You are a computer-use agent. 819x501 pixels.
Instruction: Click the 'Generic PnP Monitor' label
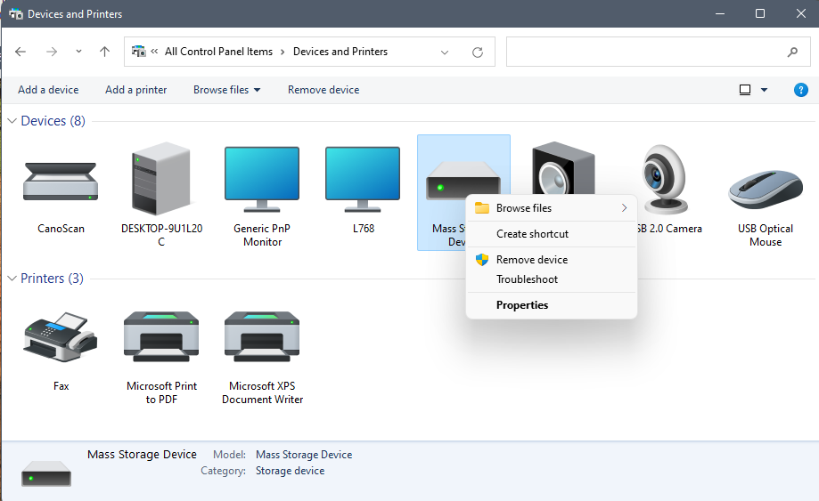262,235
